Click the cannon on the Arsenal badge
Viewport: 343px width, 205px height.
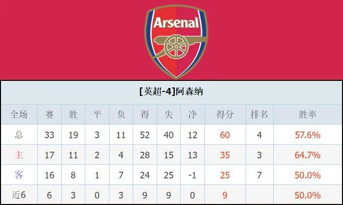(178, 46)
